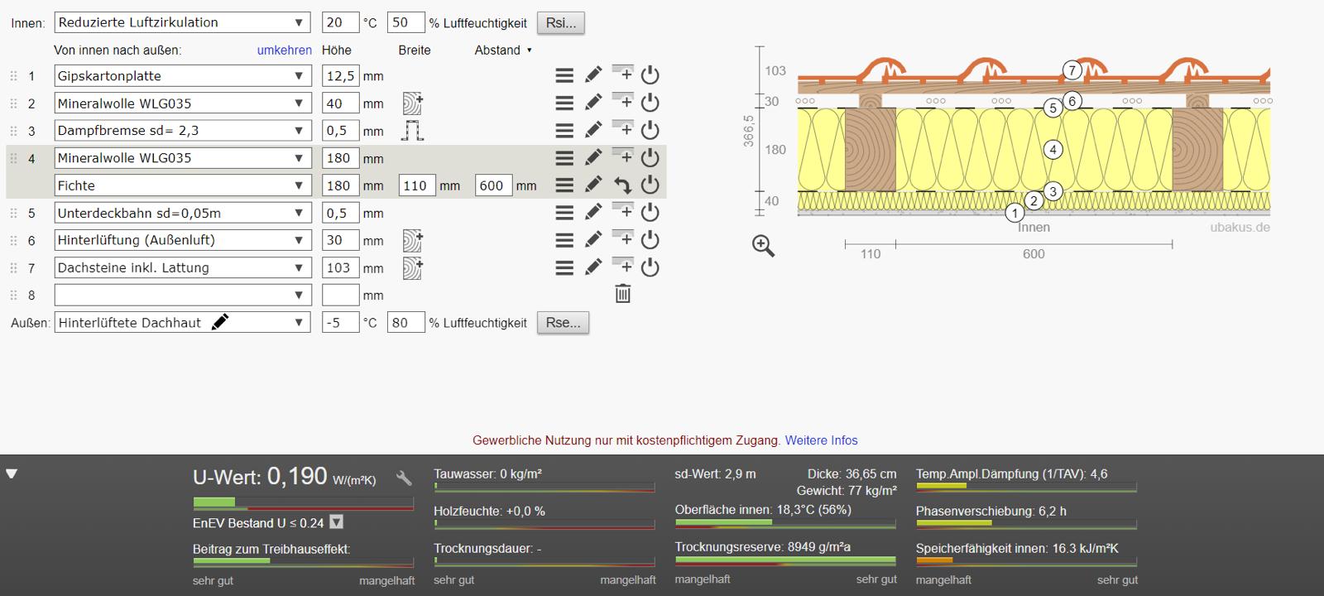The image size is (1324, 596).
Task: Click the magnifier zoom icon under diagram
Action: coord(763,246)
